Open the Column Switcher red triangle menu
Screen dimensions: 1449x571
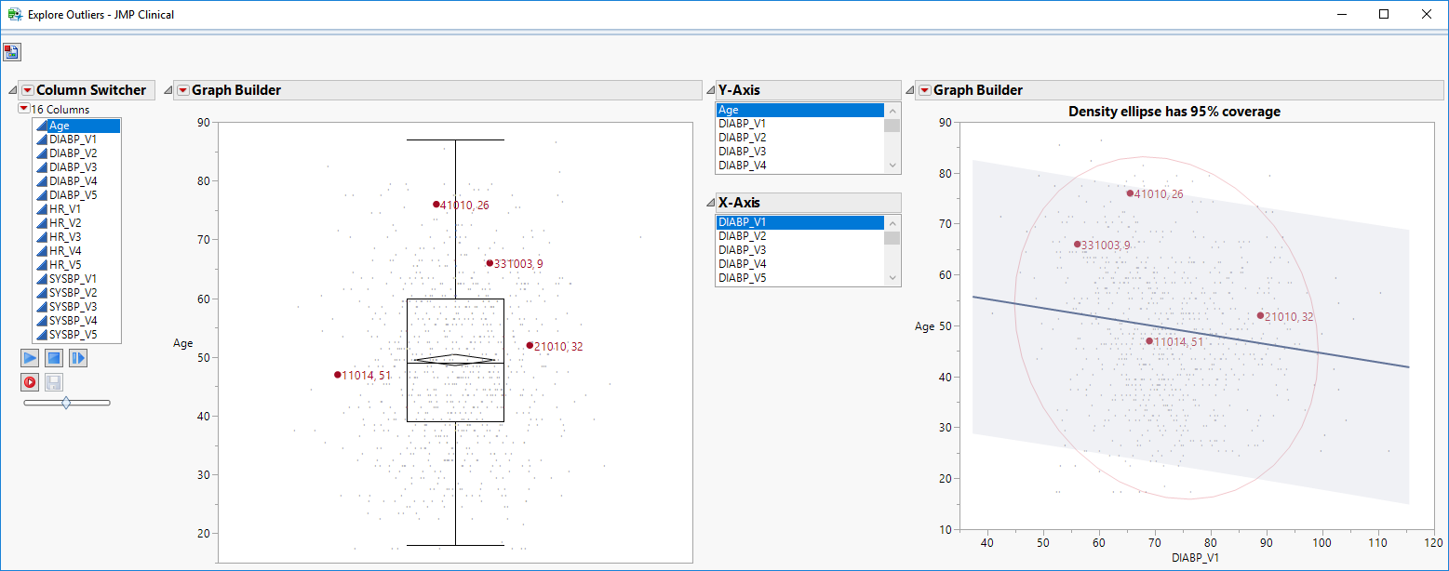[x=28, y=90]
